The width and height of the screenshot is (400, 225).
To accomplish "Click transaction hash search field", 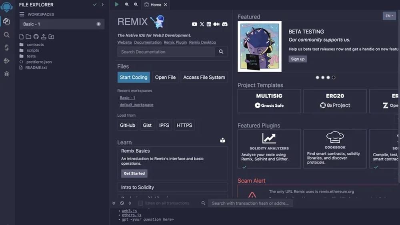I will pos(250,203).
